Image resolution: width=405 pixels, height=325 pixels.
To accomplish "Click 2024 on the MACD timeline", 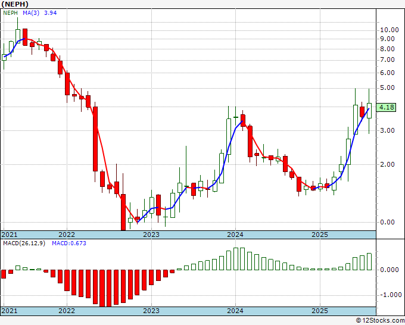I will pyautogui.click(x=235, y=311).
